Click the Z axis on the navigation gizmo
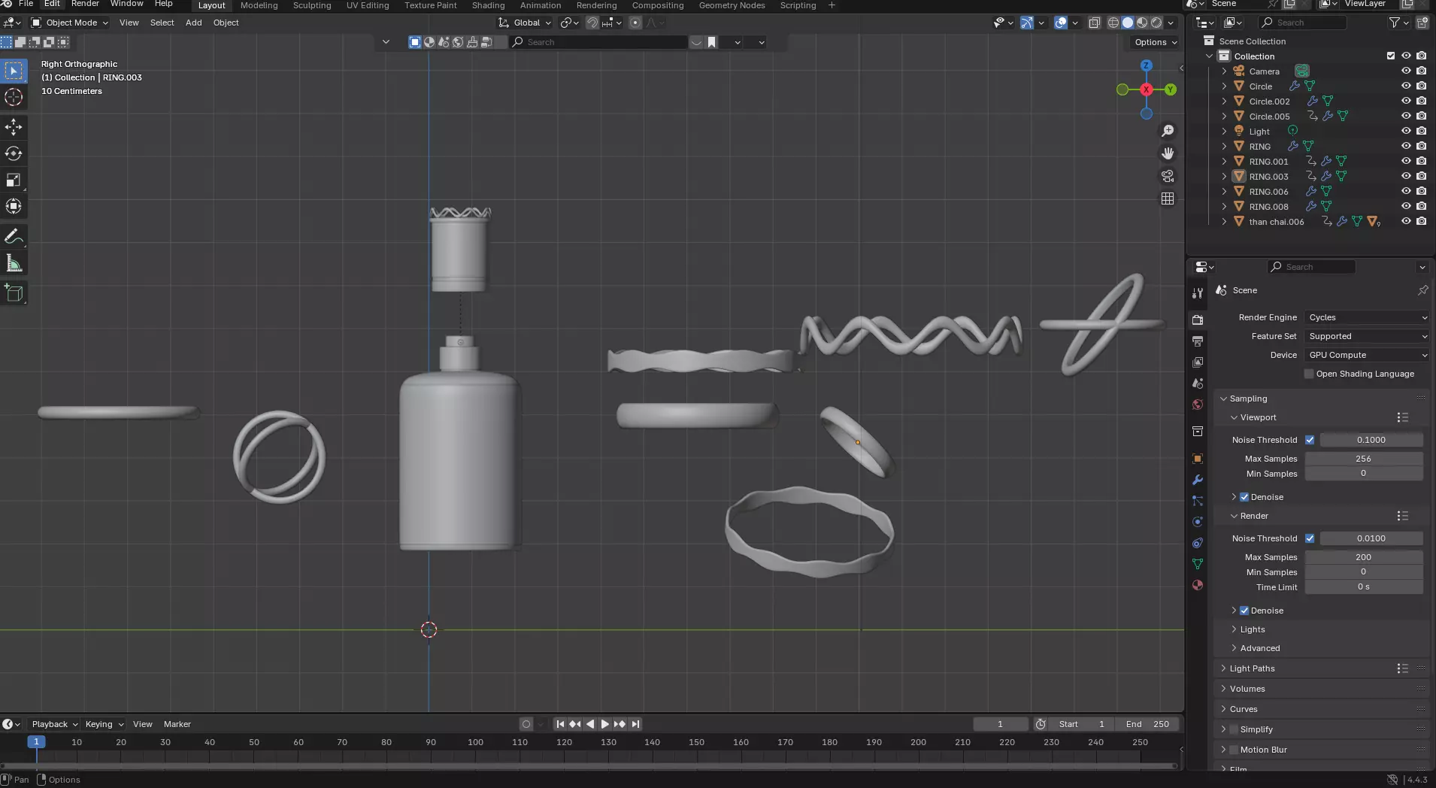Viewport: 1436px width, 788px height. point(1147,66)
